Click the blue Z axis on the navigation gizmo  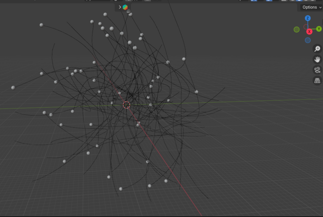pyautogui.click(x=308, y=18)
